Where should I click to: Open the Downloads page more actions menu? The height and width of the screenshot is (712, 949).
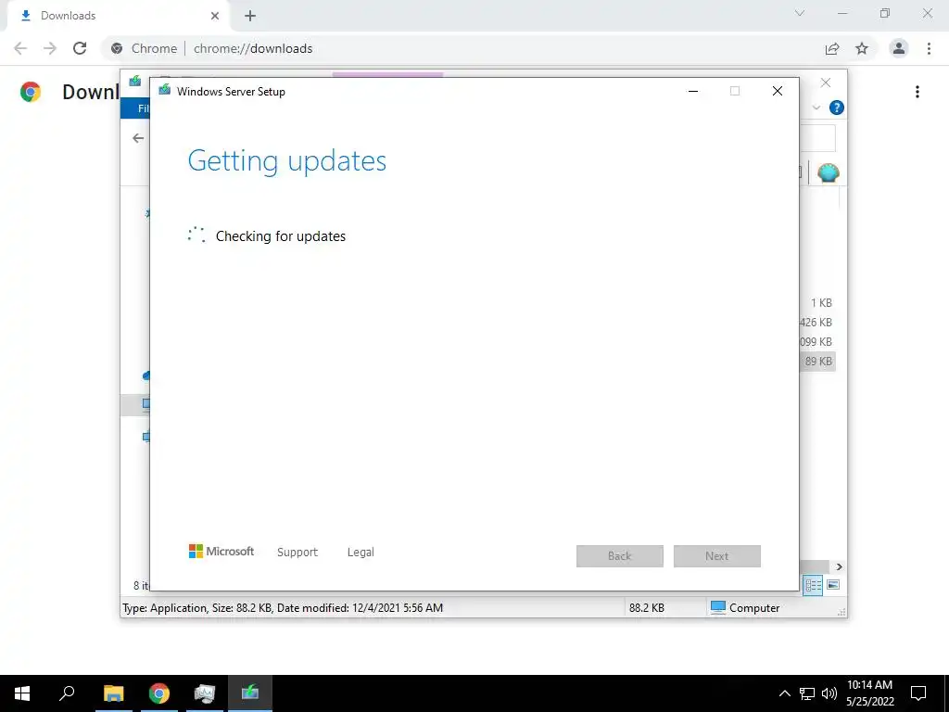(917, 92)
